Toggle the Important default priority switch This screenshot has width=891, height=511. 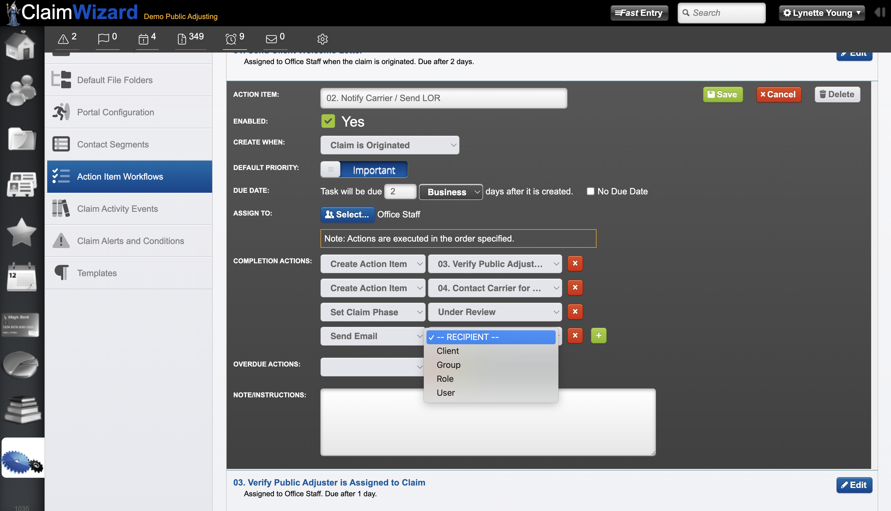(x=364, y=170)
